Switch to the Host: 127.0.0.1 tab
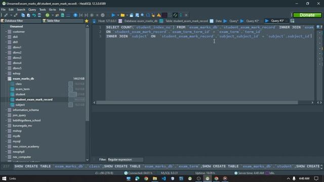 click(x=105, y=21)
